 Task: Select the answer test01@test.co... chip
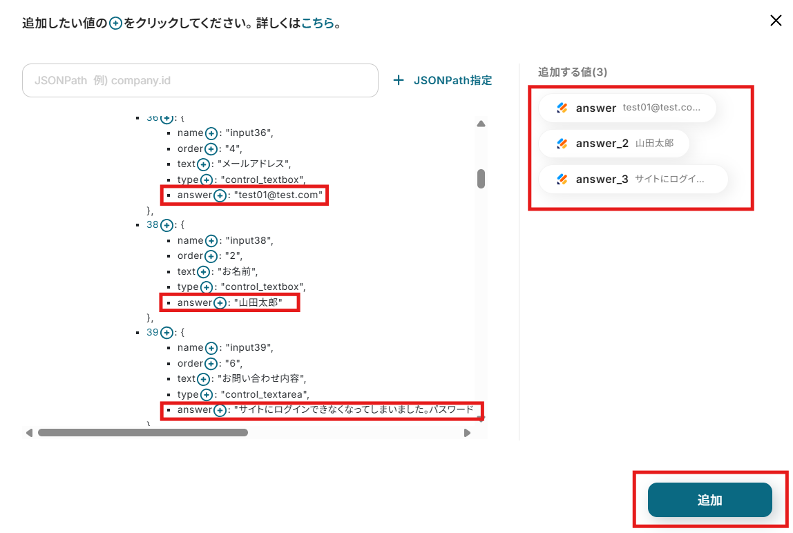tap(628, 108)
